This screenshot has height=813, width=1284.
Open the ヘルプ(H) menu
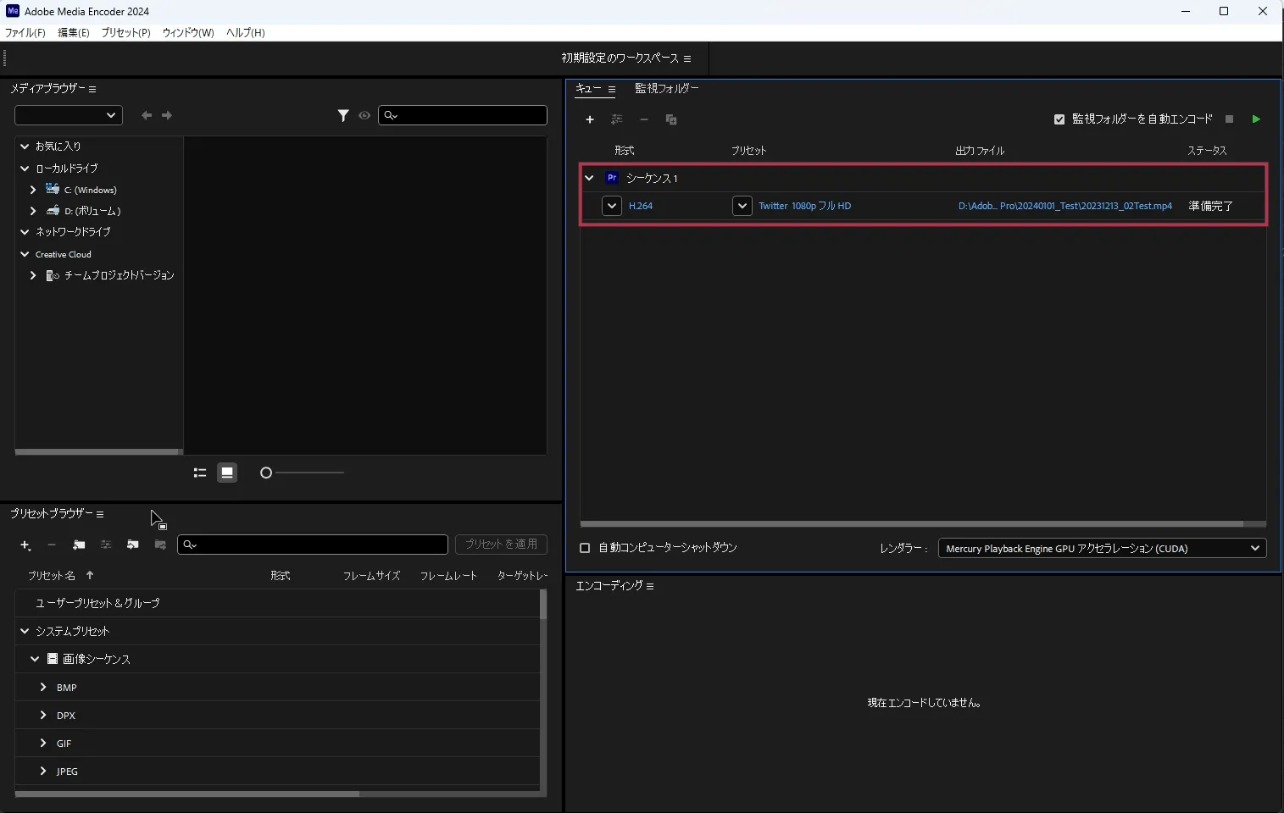coord(246,32)
